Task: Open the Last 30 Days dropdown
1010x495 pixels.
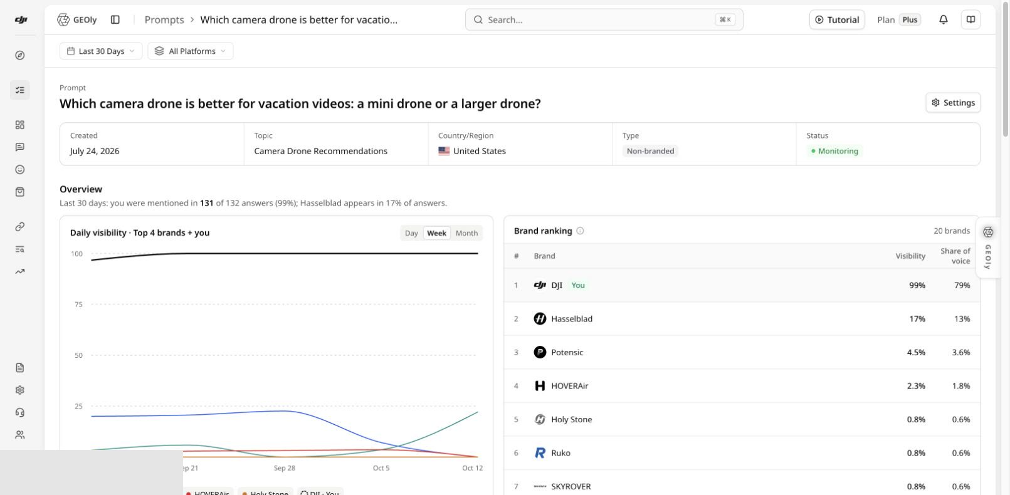Action: tap(101, 51)
